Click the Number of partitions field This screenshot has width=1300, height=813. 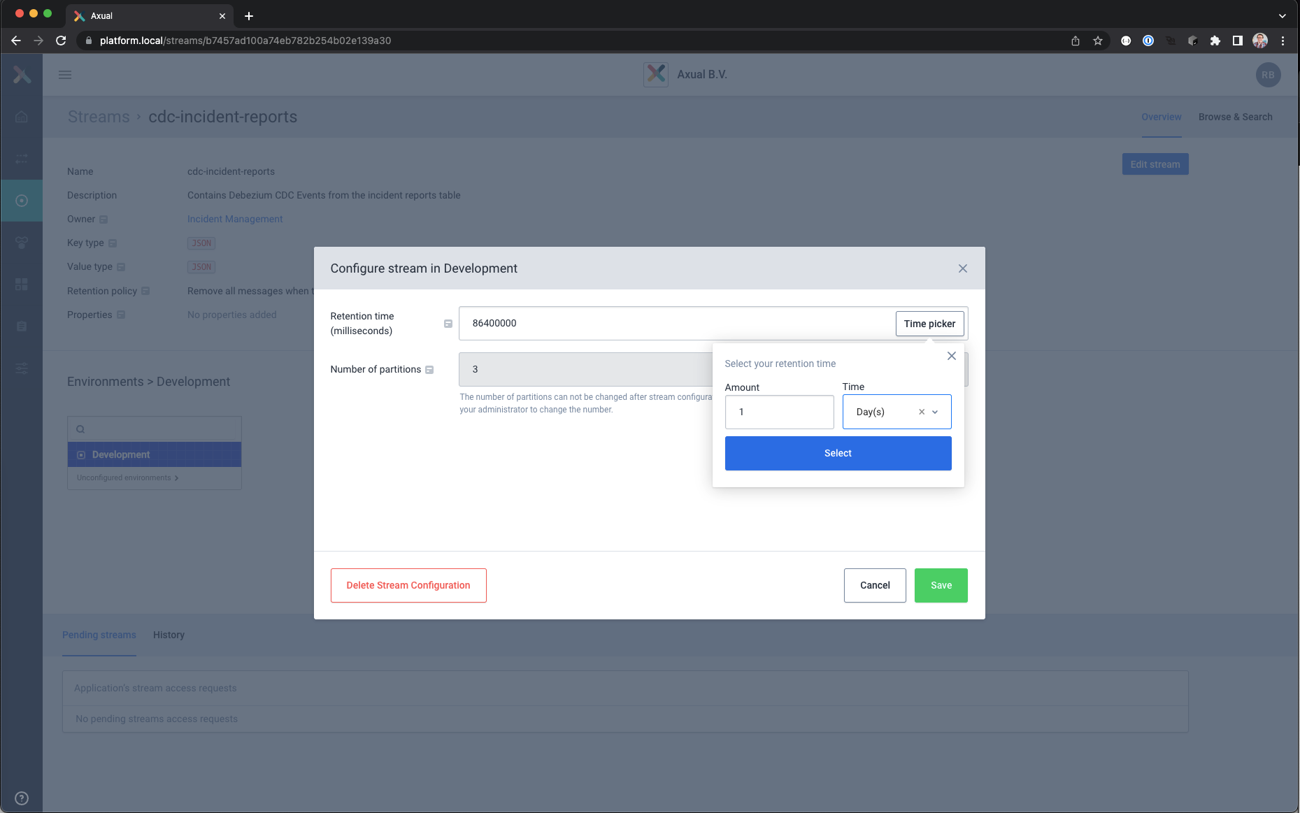pyautogui.click(x=585, y=369)
